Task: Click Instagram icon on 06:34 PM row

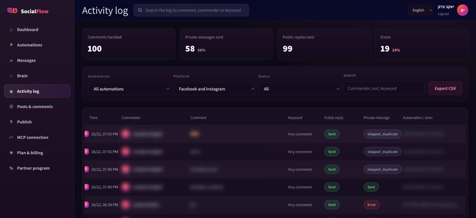Action: pos(87,205)
